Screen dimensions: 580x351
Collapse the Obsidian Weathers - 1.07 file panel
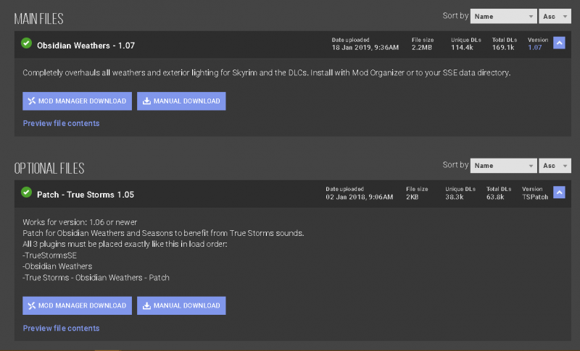(559, 43)
